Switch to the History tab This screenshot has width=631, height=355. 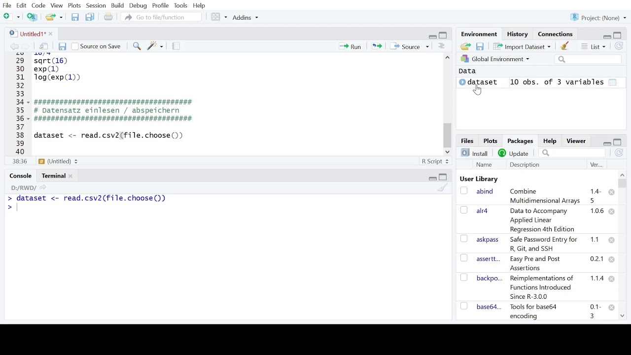[517, 34]
